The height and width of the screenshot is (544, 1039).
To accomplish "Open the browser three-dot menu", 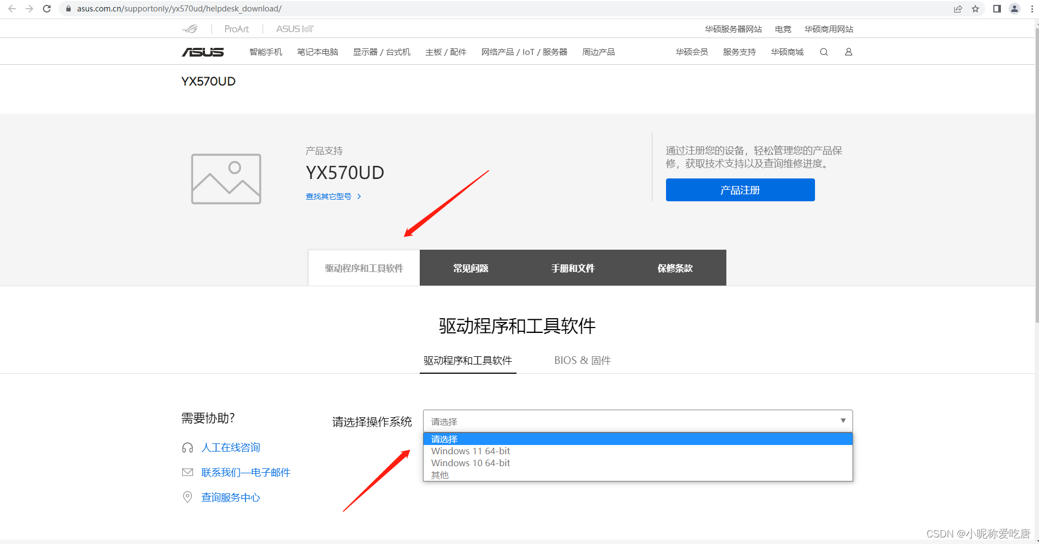I will click(x=1032, y=9).
